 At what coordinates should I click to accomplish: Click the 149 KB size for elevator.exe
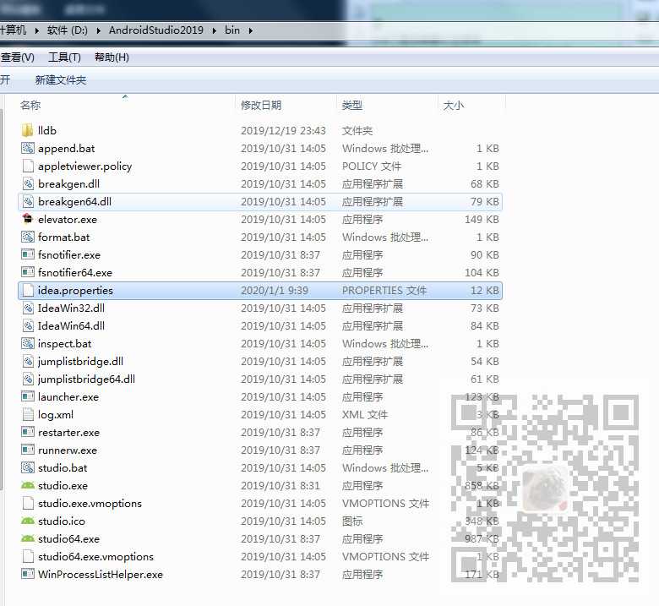[482, 220]
